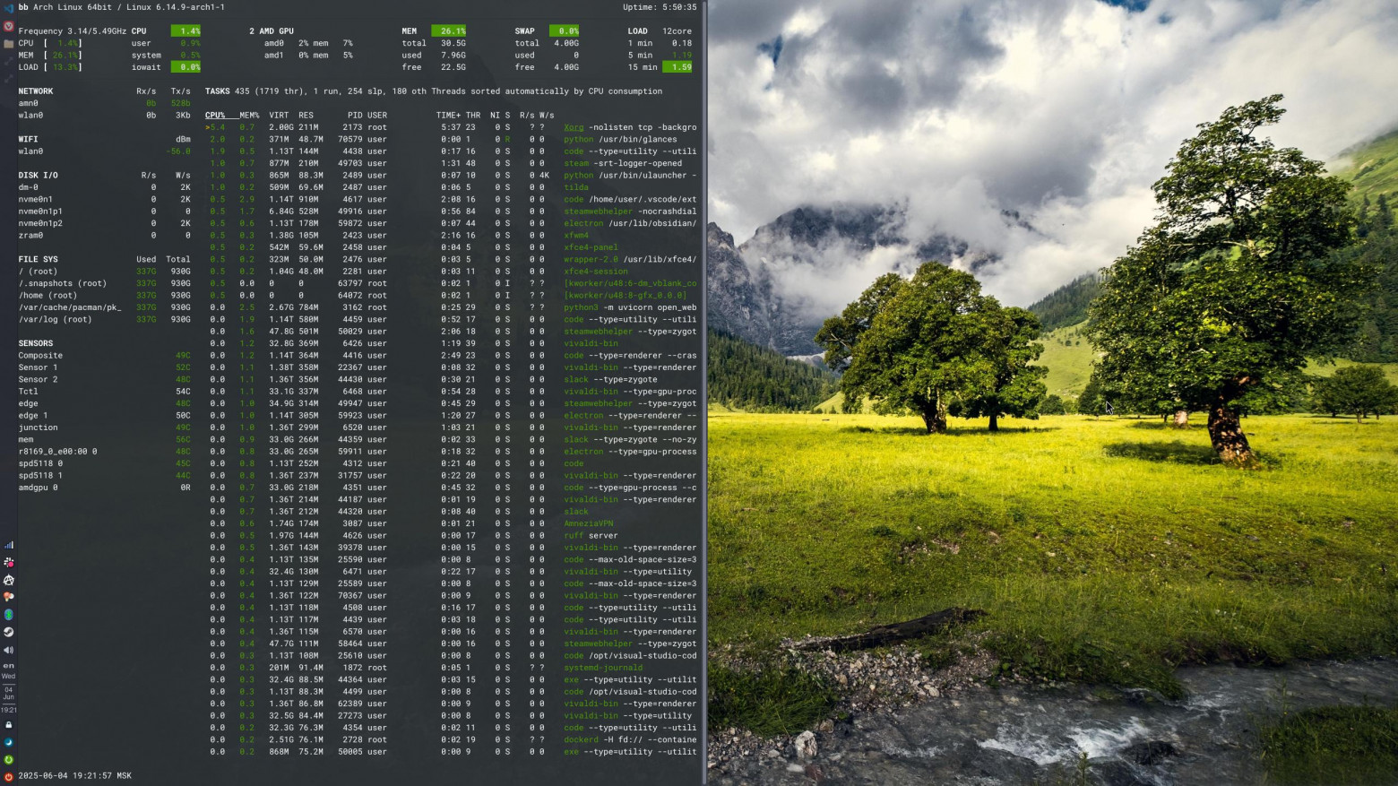Select the 'tilda' process row
Screen dimensions: 1398x786
[451, 187]
